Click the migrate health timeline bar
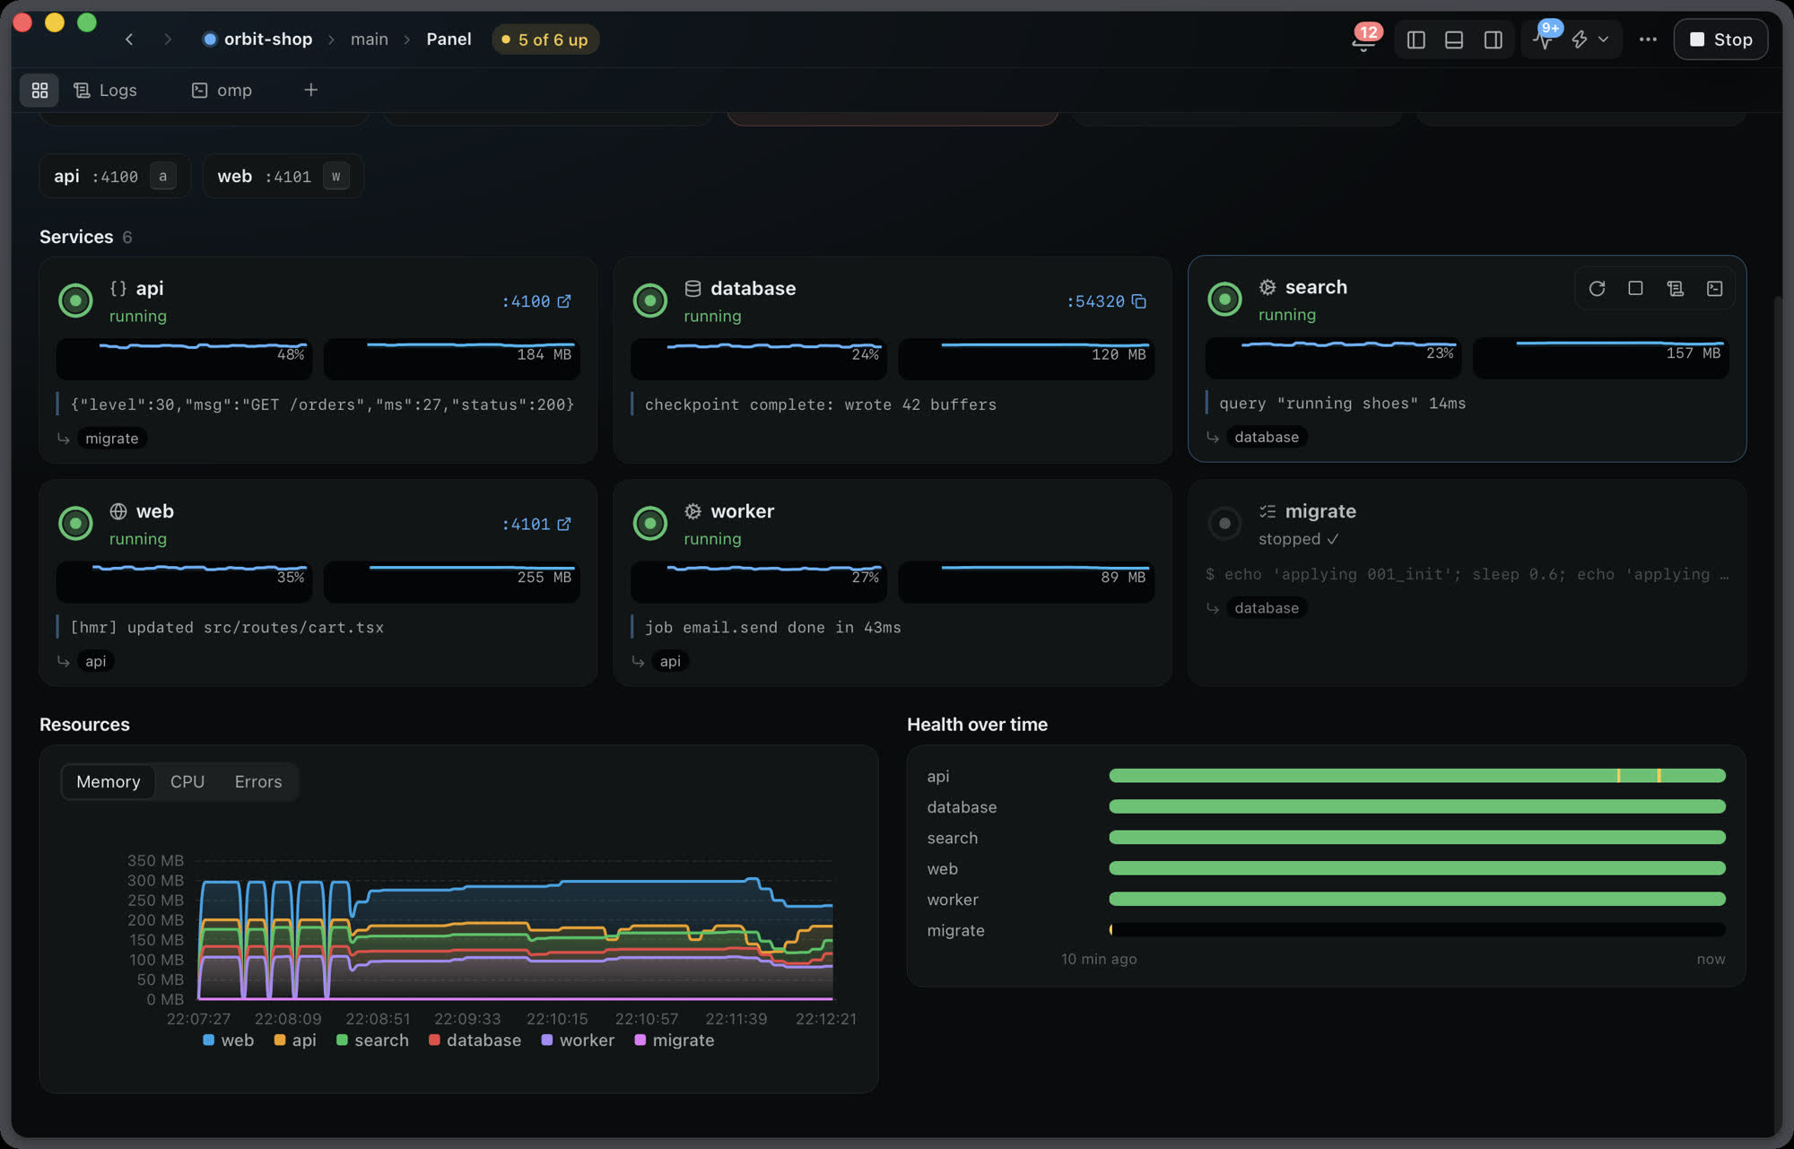 click(x=1417, y=930)
